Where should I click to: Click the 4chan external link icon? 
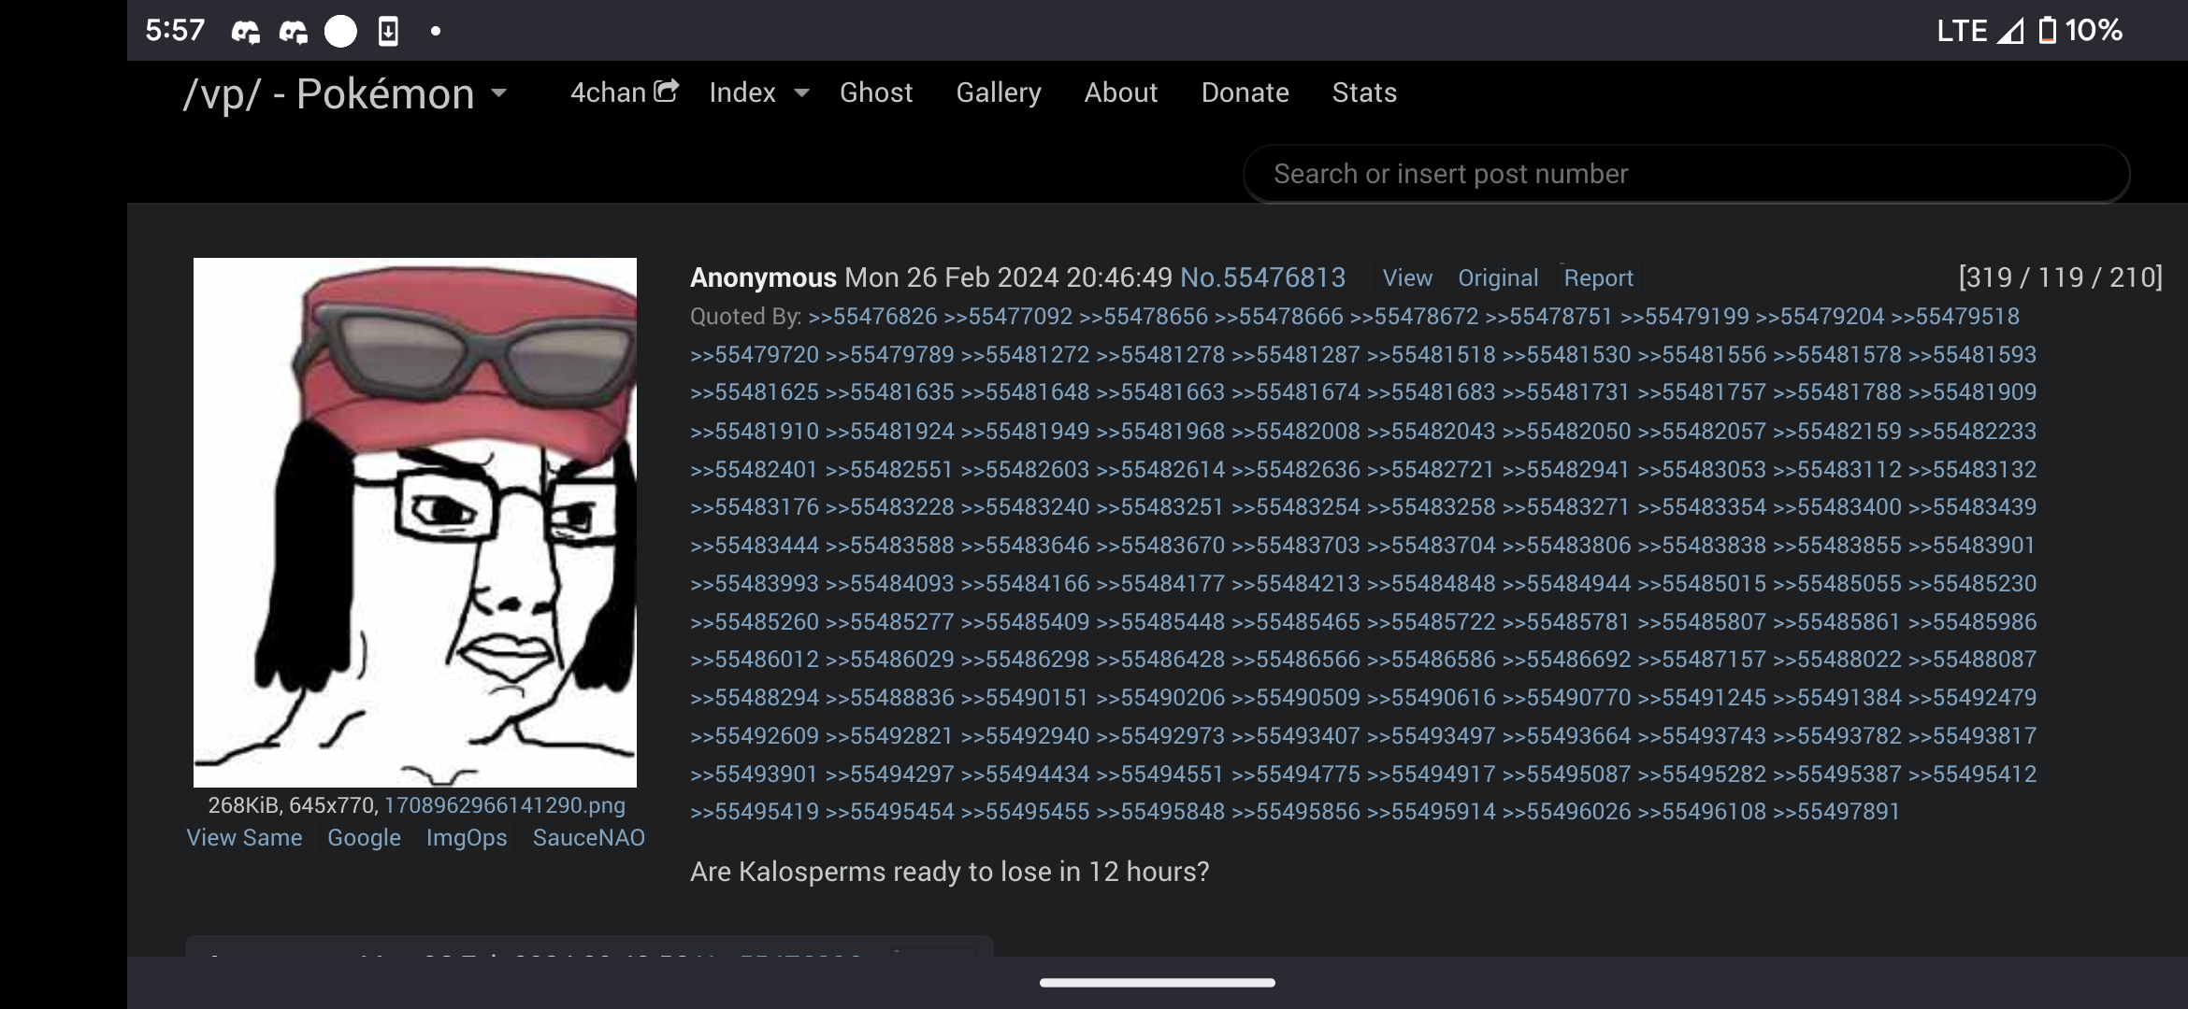click(x=666, y=91)
